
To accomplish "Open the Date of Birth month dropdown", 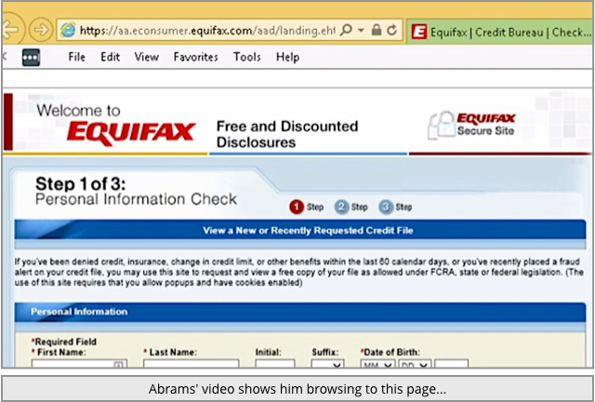I will point(377,364).
